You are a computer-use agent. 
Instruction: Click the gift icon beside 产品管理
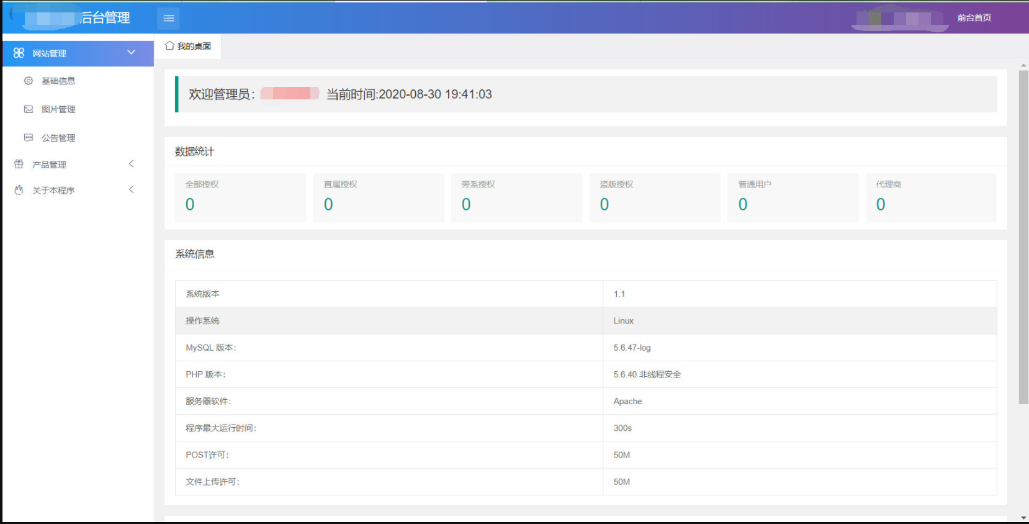[x=19, y=165]
